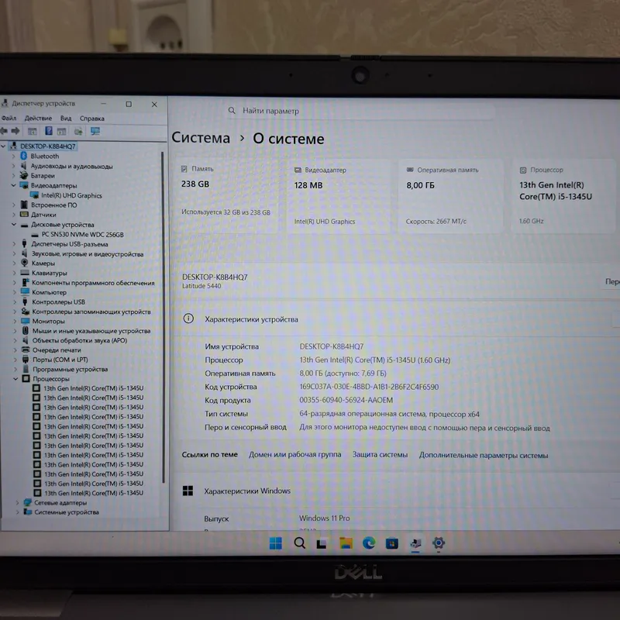Open taskbar Search
Screen dimensions: 620x620
[300, 543]
